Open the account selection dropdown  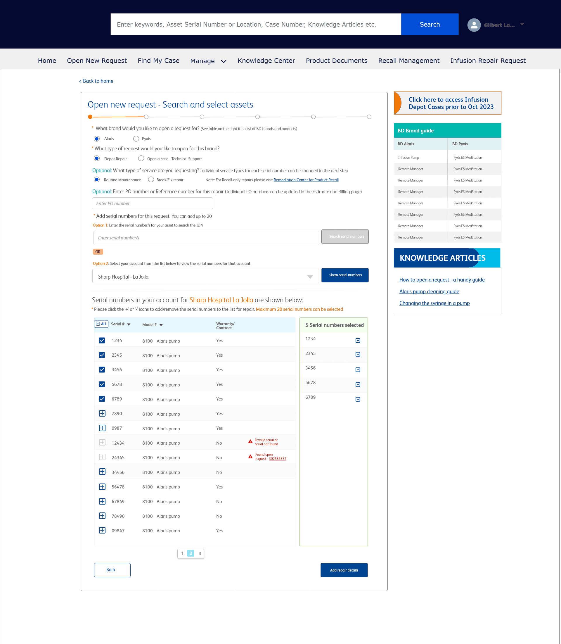tap(205, 277)
